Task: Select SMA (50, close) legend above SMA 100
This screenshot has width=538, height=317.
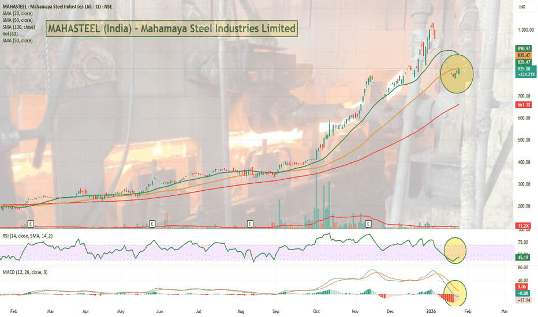Action: [17, 20]
